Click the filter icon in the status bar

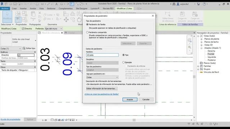[x=215, y=124]
